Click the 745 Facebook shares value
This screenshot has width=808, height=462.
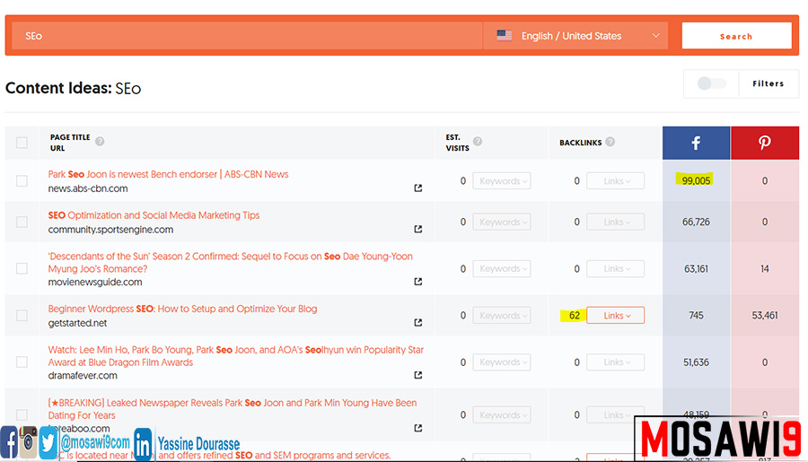pos(696,315)
